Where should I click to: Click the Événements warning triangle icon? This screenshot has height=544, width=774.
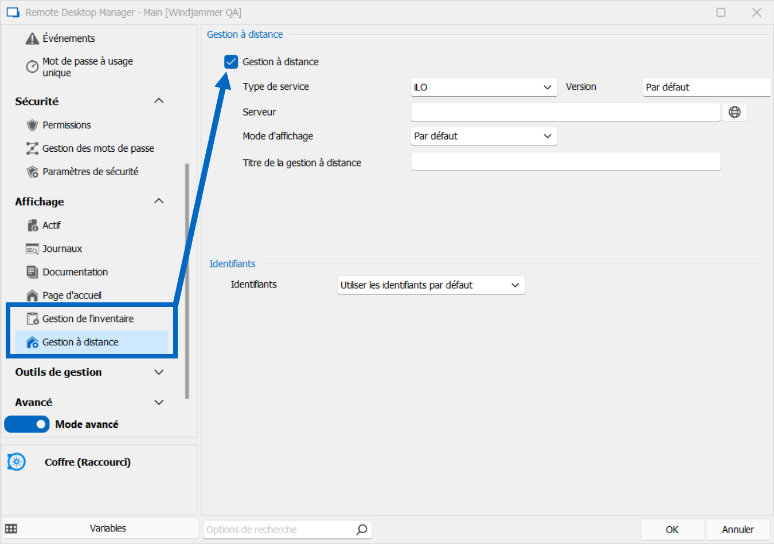coord(33,38)
